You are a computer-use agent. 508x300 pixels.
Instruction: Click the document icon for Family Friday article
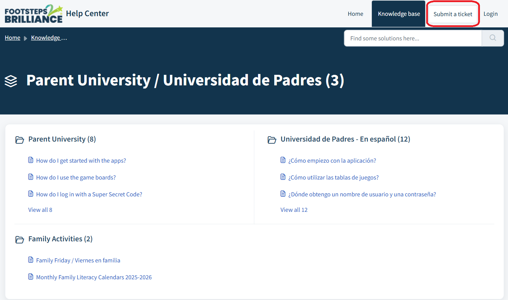pos(31,260)
